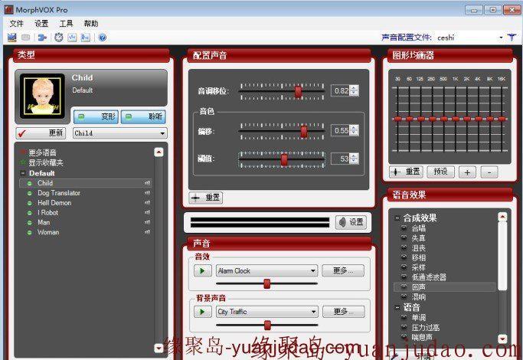This screenshot has width=523, height=360.
Task: Click the Alarm Clock volume slider handle
Action: [x=266, y=283]
